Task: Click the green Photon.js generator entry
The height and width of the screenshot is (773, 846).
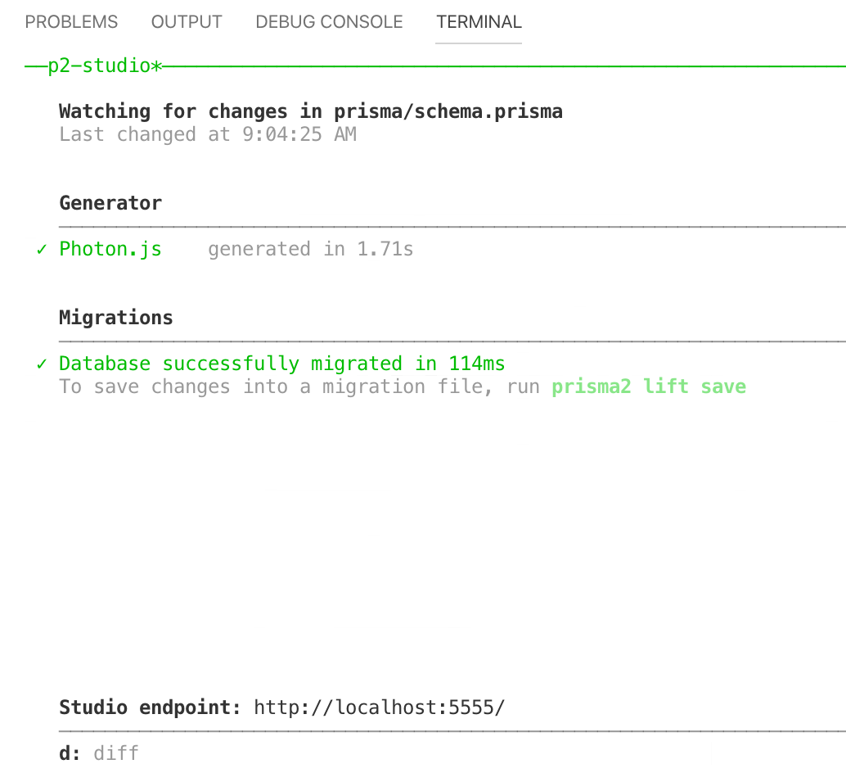Action: (x=110, y=249)
